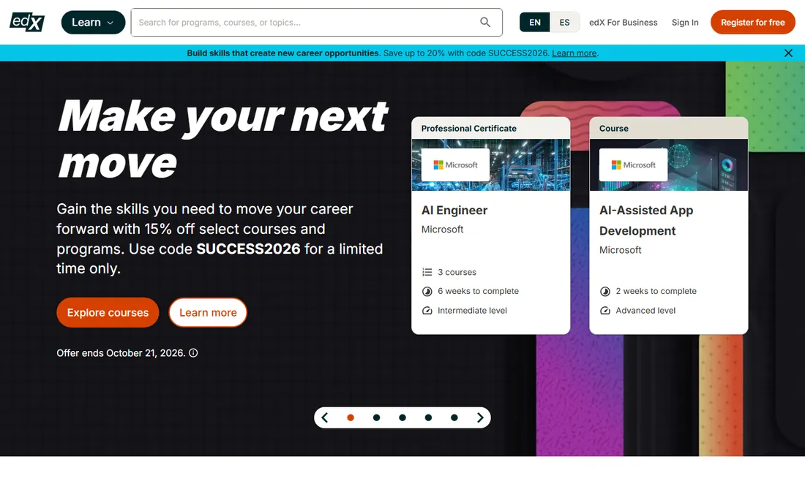The height and width of the screenshot is (503, 805).
Task: Click Sign In
Action: [685, 23]
